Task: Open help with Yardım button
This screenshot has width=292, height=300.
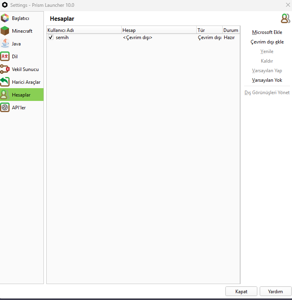Action: pyautogui.click(x=275, y=291)
